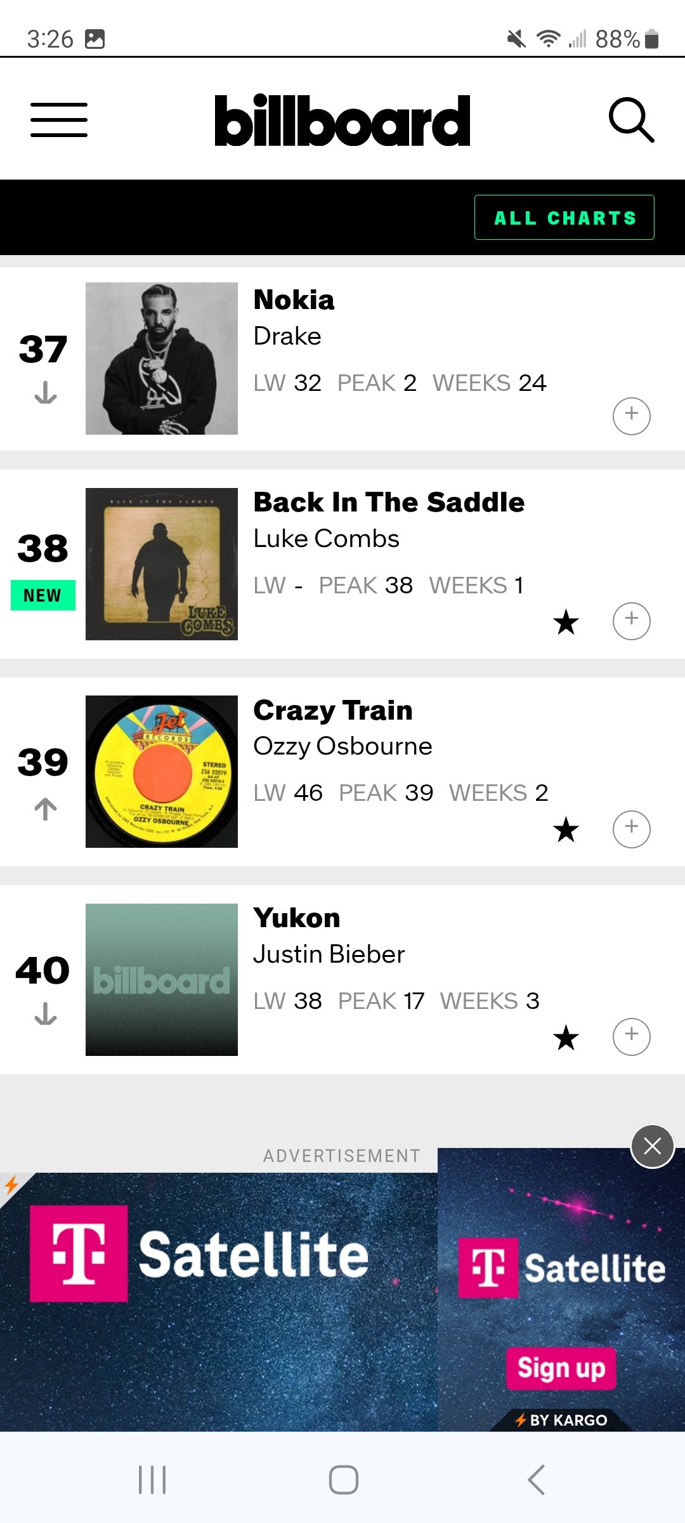
Task: Tap the search magnifier icon
Action: coord(631,119)
